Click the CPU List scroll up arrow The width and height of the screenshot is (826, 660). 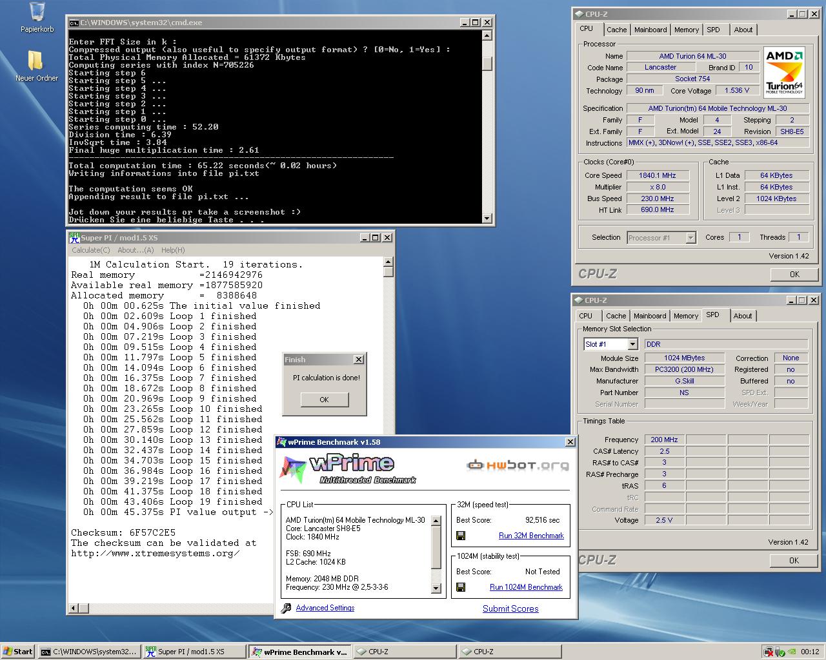tap(436, 521)
